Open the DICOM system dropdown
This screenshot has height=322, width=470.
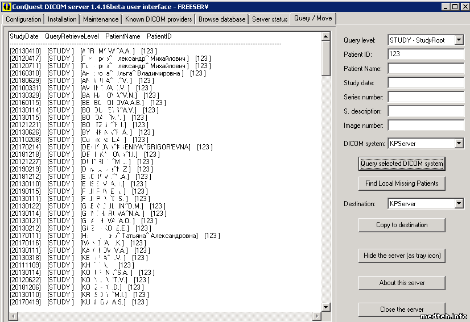point(459,144)
